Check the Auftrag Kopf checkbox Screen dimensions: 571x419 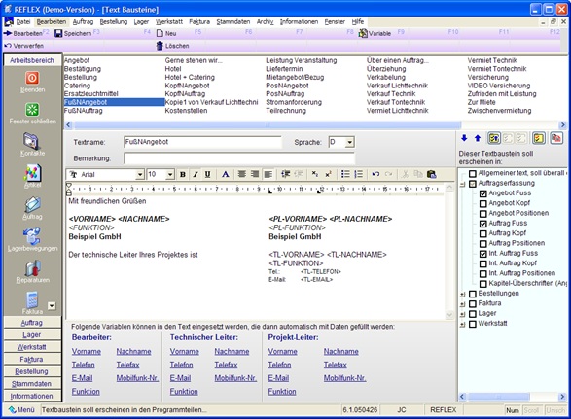point(482,233)
